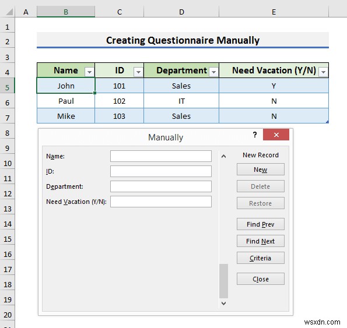The image size is (347, 328).
Task: Click the New button in the form
Action: coord(261,170)
